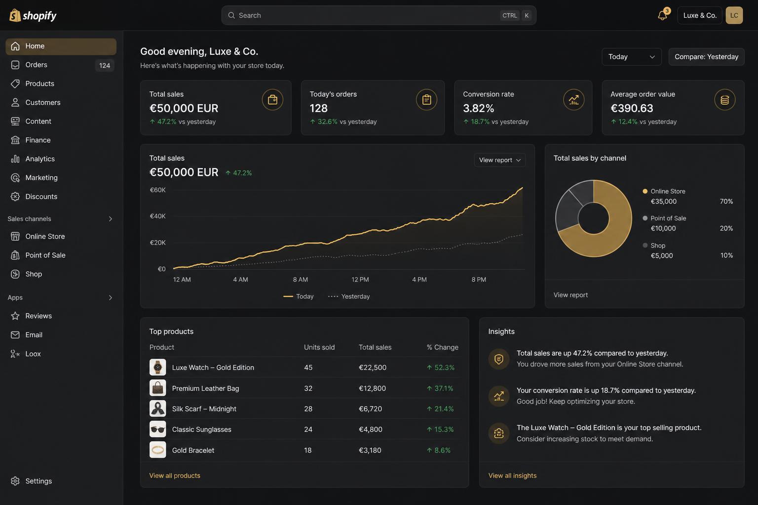Click the View all insights link

(x=512, y=475)
